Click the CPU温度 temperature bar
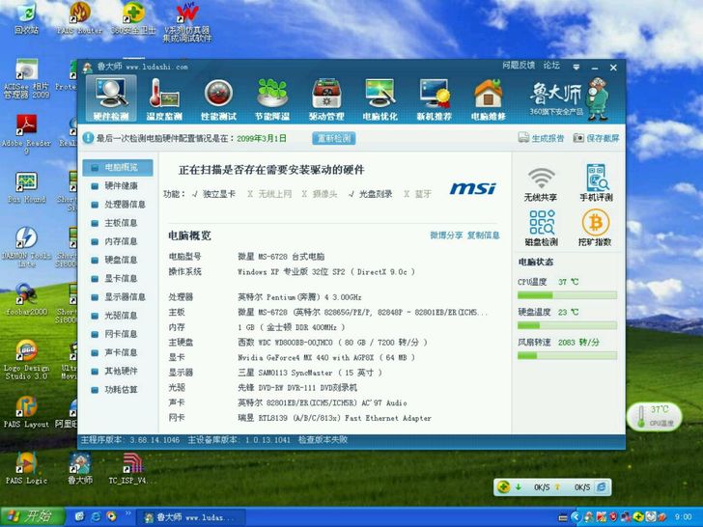This screenshot has width=703, height=527. [x=567, y=295]
